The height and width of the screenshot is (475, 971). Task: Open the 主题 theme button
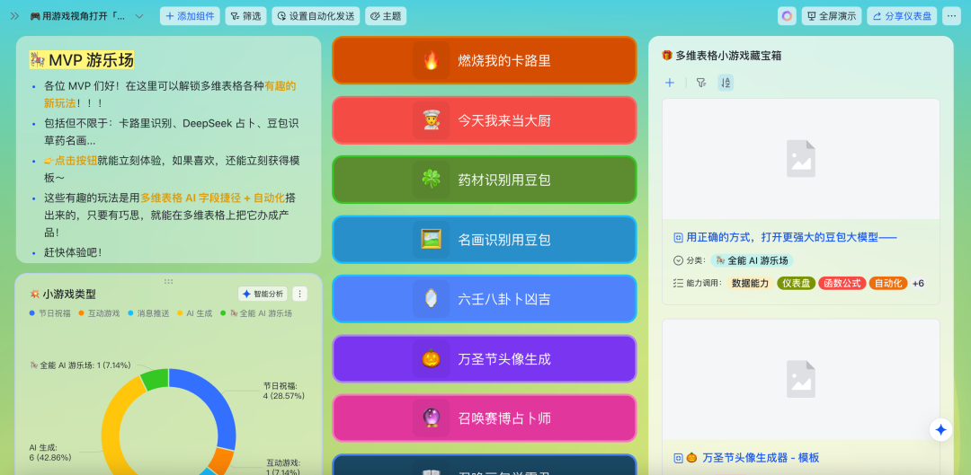pos(386,16)
